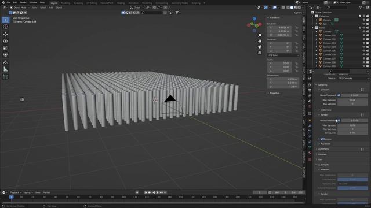The width and height of the screenshot is (371, 208).
Task: Enable the Simplify checkbox
Action: pos(319,165)
